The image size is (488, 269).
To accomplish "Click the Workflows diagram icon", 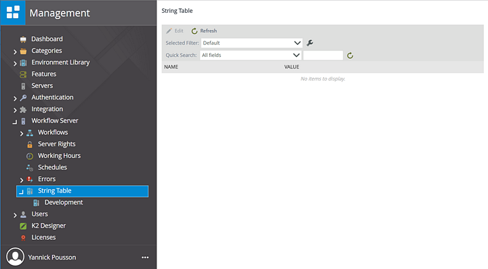I will coord(30,133).
